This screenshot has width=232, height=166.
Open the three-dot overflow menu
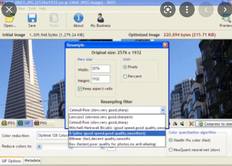click(x=187, y=10)
